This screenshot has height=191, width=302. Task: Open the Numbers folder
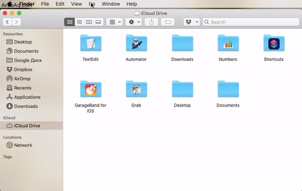pyautogui.click(x=228, y=43)
